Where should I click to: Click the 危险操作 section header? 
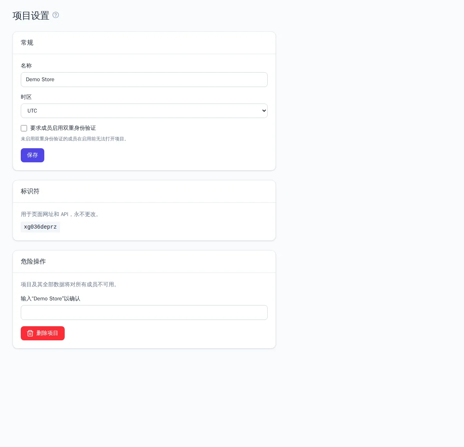(33, 262)
